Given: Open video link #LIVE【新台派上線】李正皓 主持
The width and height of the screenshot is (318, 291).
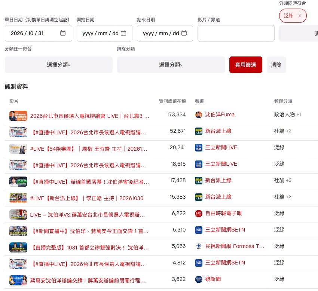Looking at the screenshot, I should point(86,198).
